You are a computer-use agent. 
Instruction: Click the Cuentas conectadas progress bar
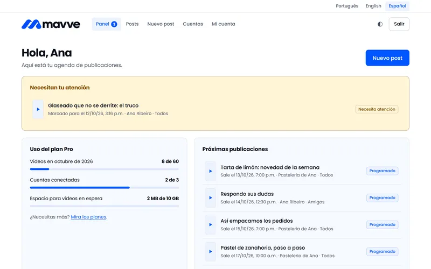click(105, 188)
